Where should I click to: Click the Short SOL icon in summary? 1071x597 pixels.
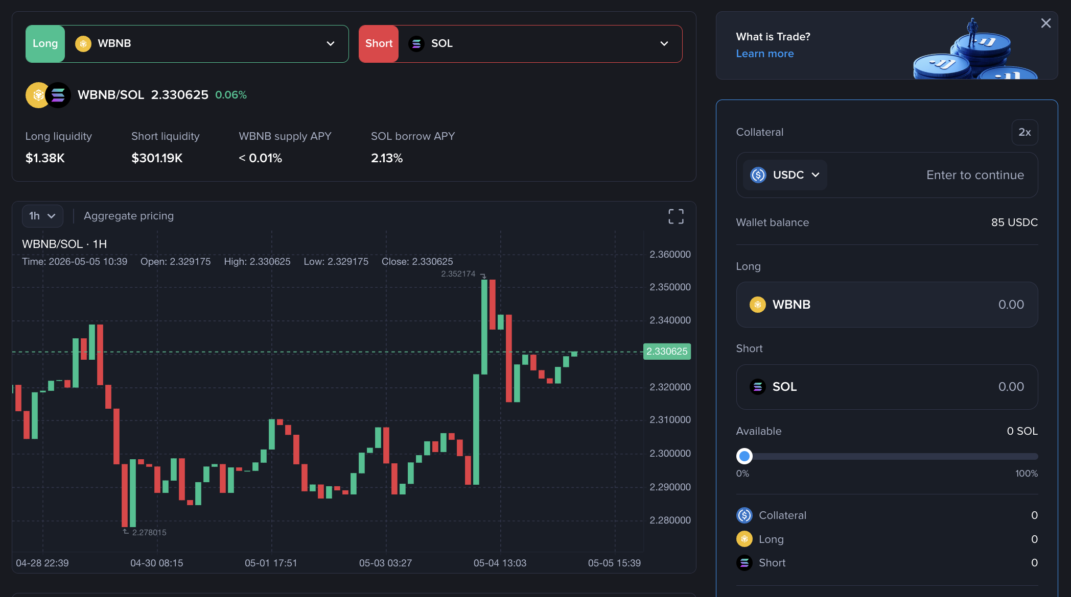(x=744, y=563)
